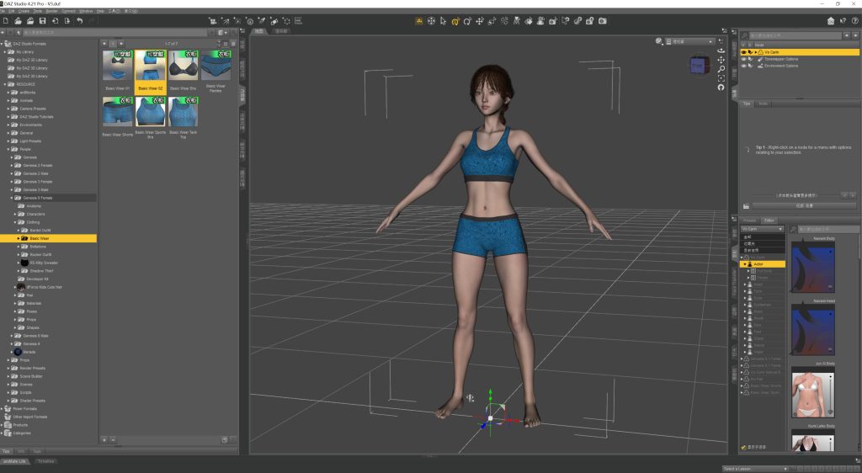Collapse the Clothing folder in content tree
The image size is (862, 473).
15,222
